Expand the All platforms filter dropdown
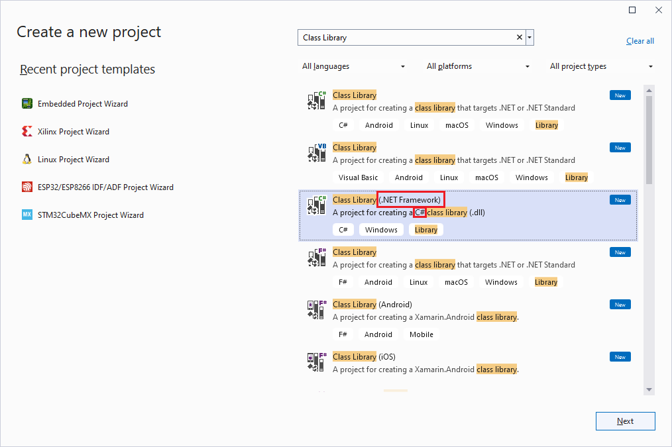The width and height of the screenshot is (672, 447). coord(478,66)
